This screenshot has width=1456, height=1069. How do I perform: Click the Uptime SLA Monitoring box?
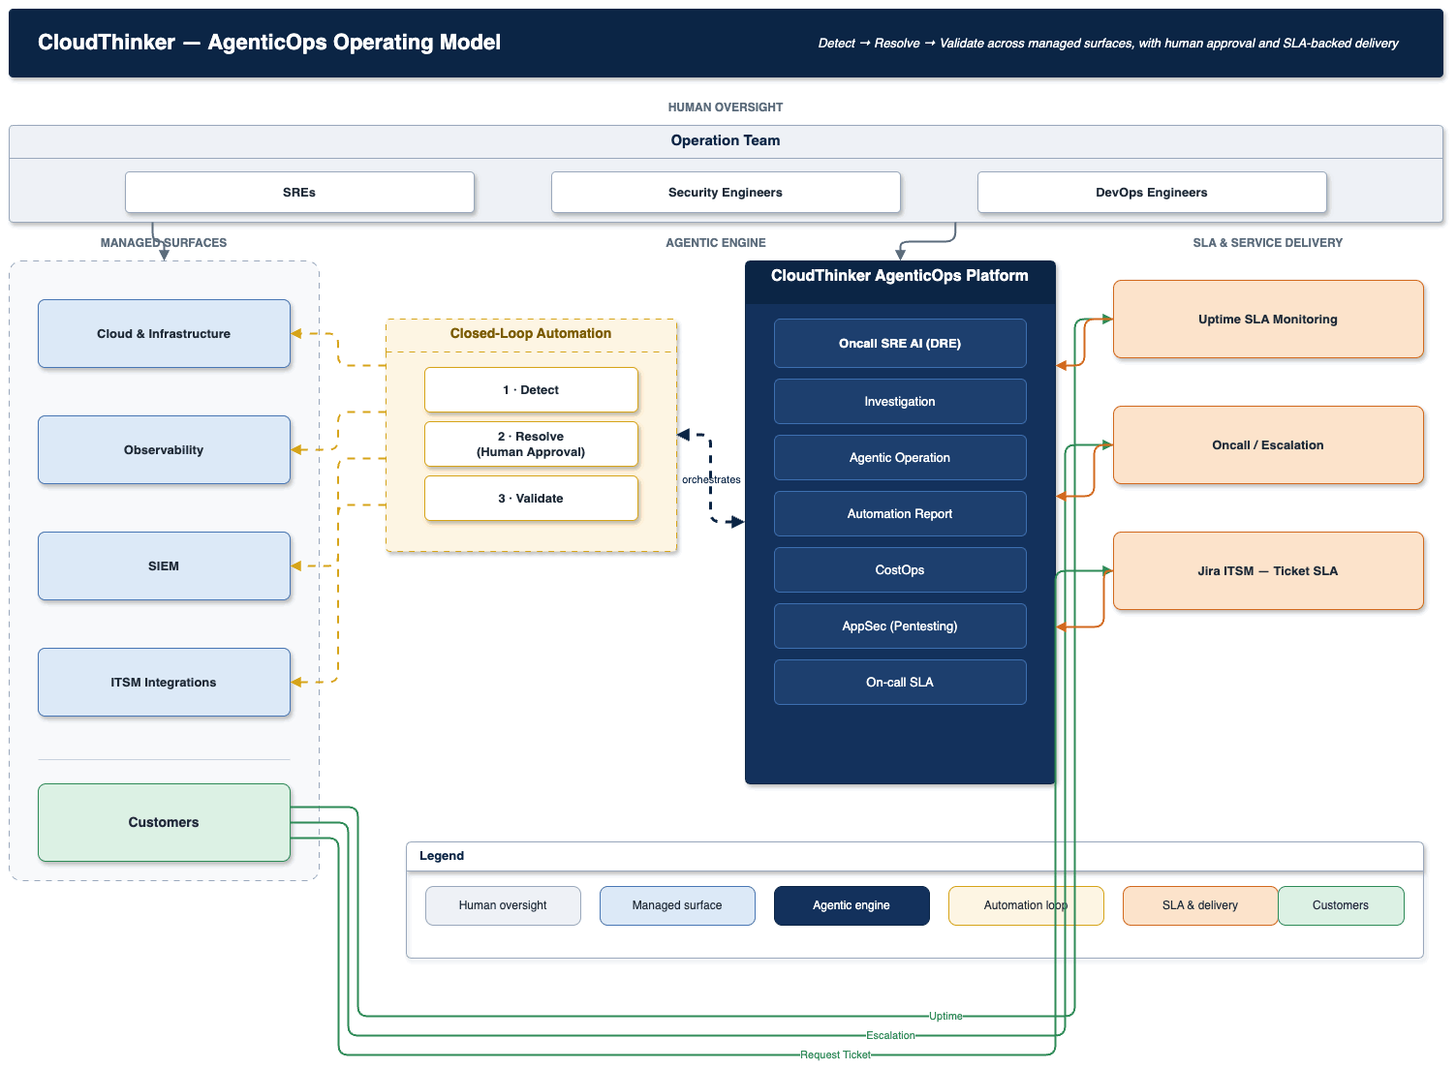coord(1268,319)
